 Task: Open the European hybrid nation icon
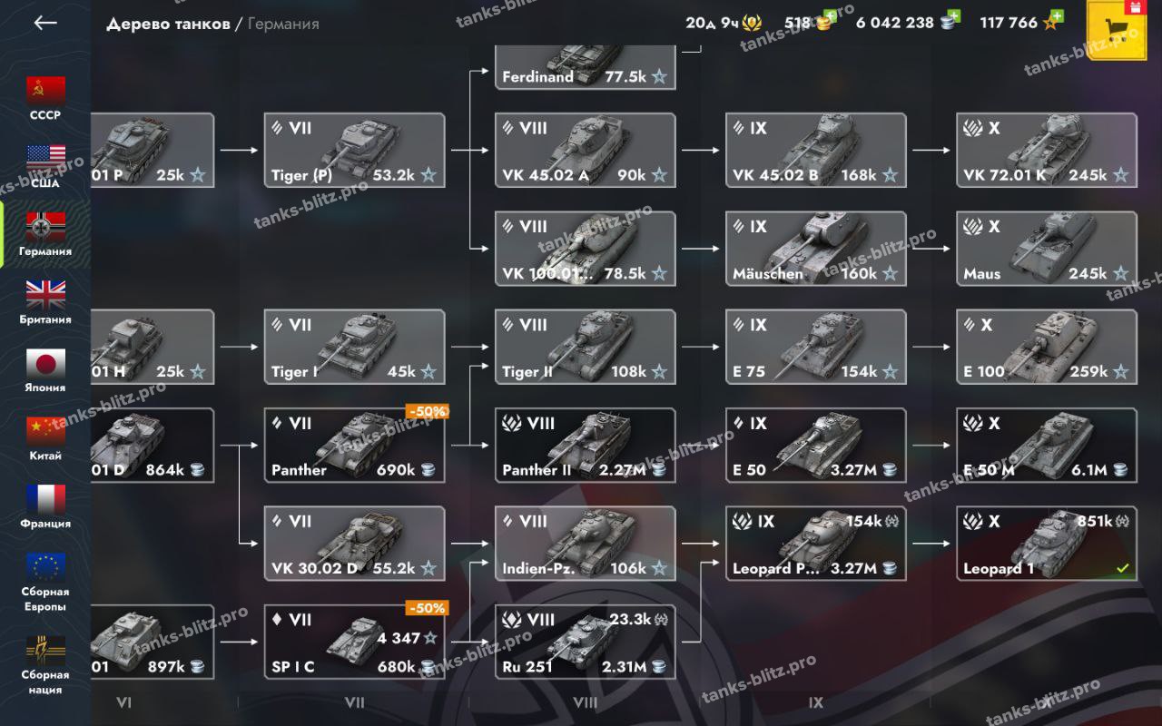(x=45, y=568)
